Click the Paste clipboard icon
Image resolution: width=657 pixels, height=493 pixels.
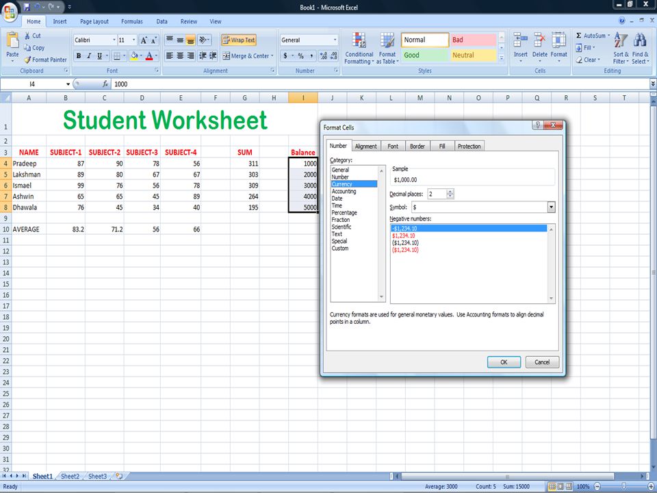(12, 41)
